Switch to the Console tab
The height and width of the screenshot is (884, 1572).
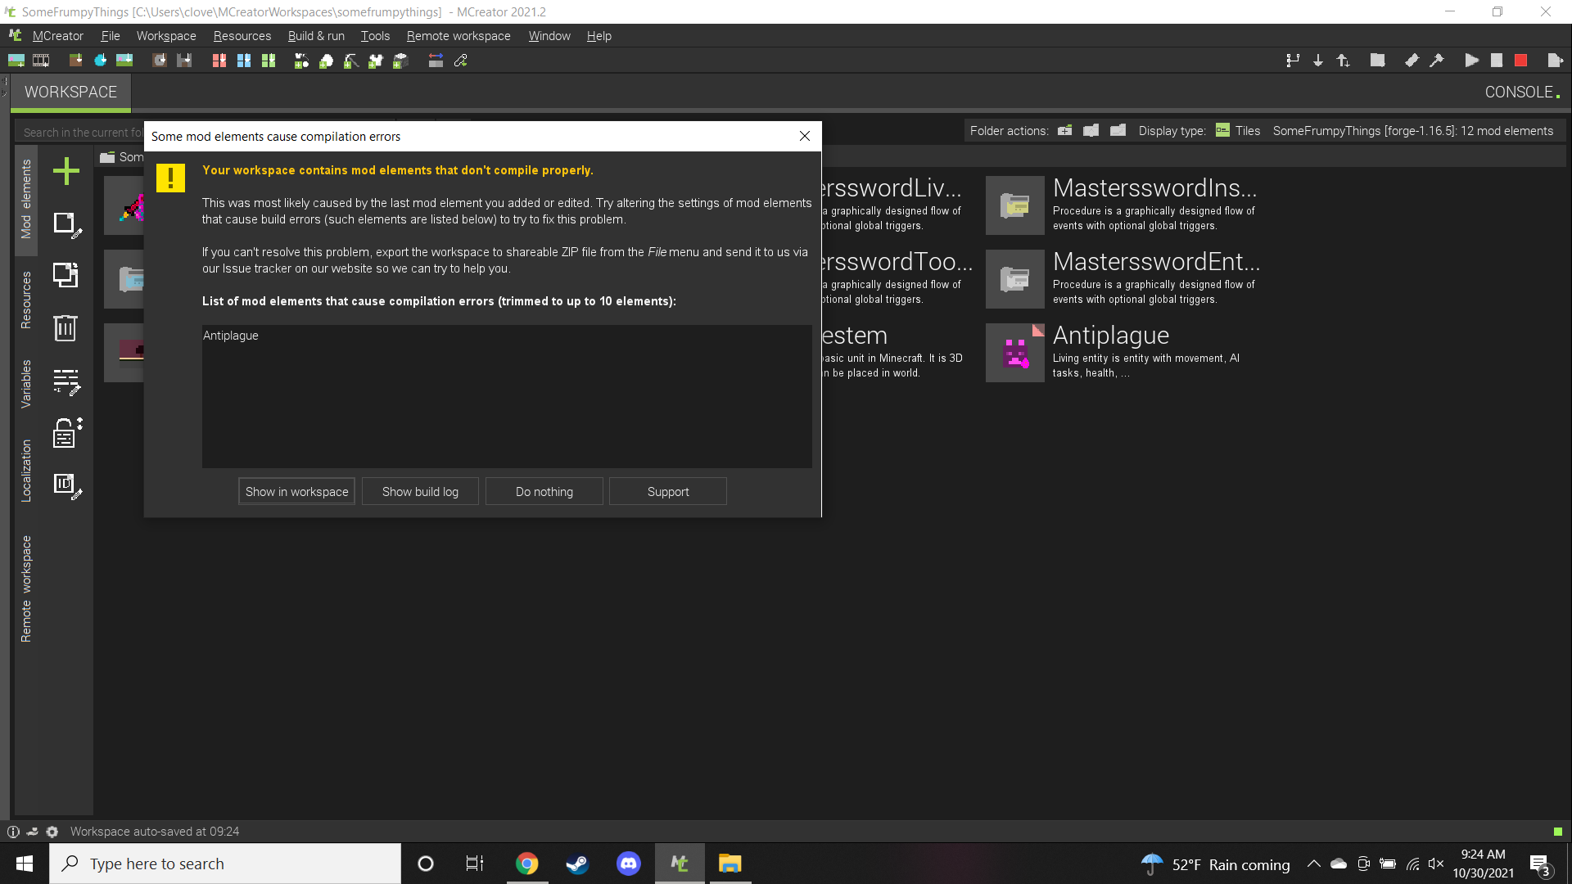[1519, 92]
